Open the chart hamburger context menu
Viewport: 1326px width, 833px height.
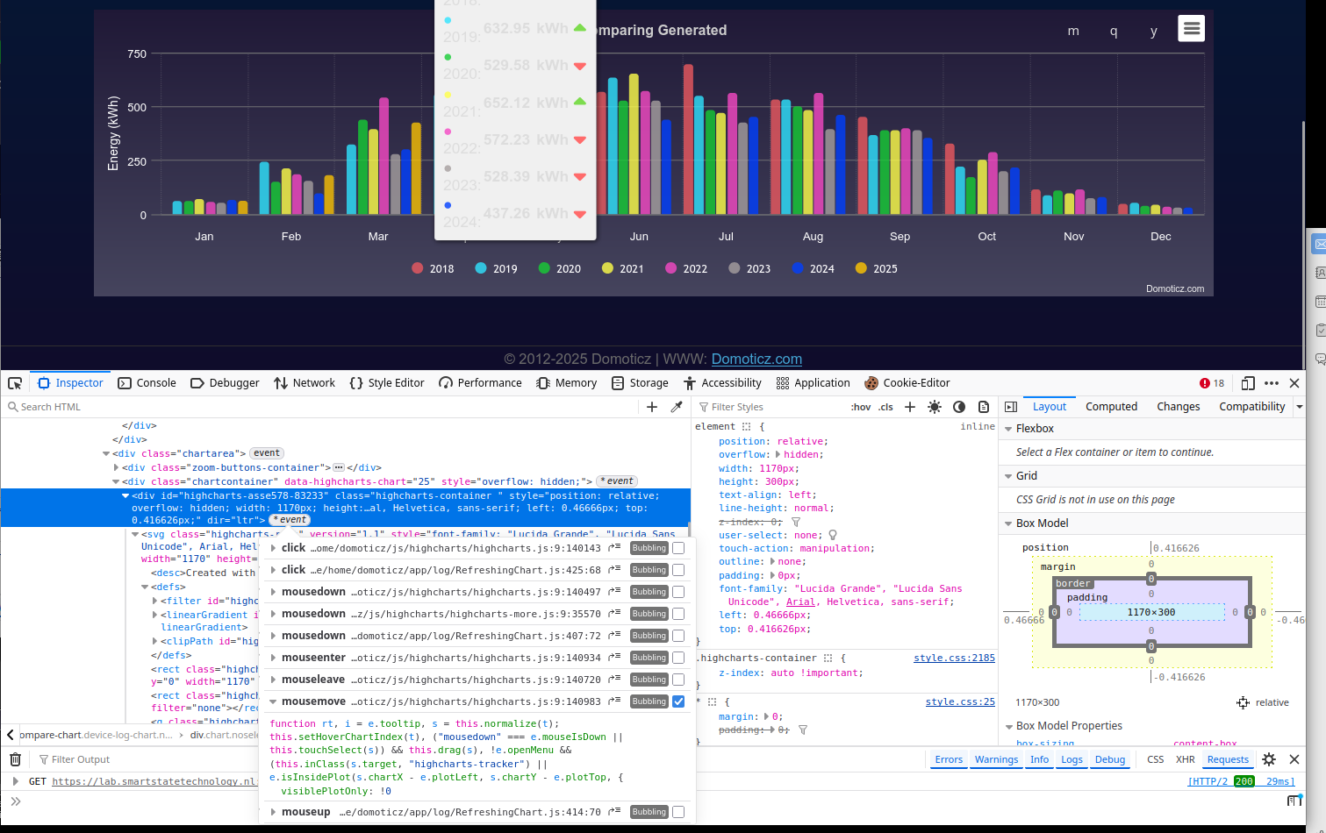[x=1191, y=28]
